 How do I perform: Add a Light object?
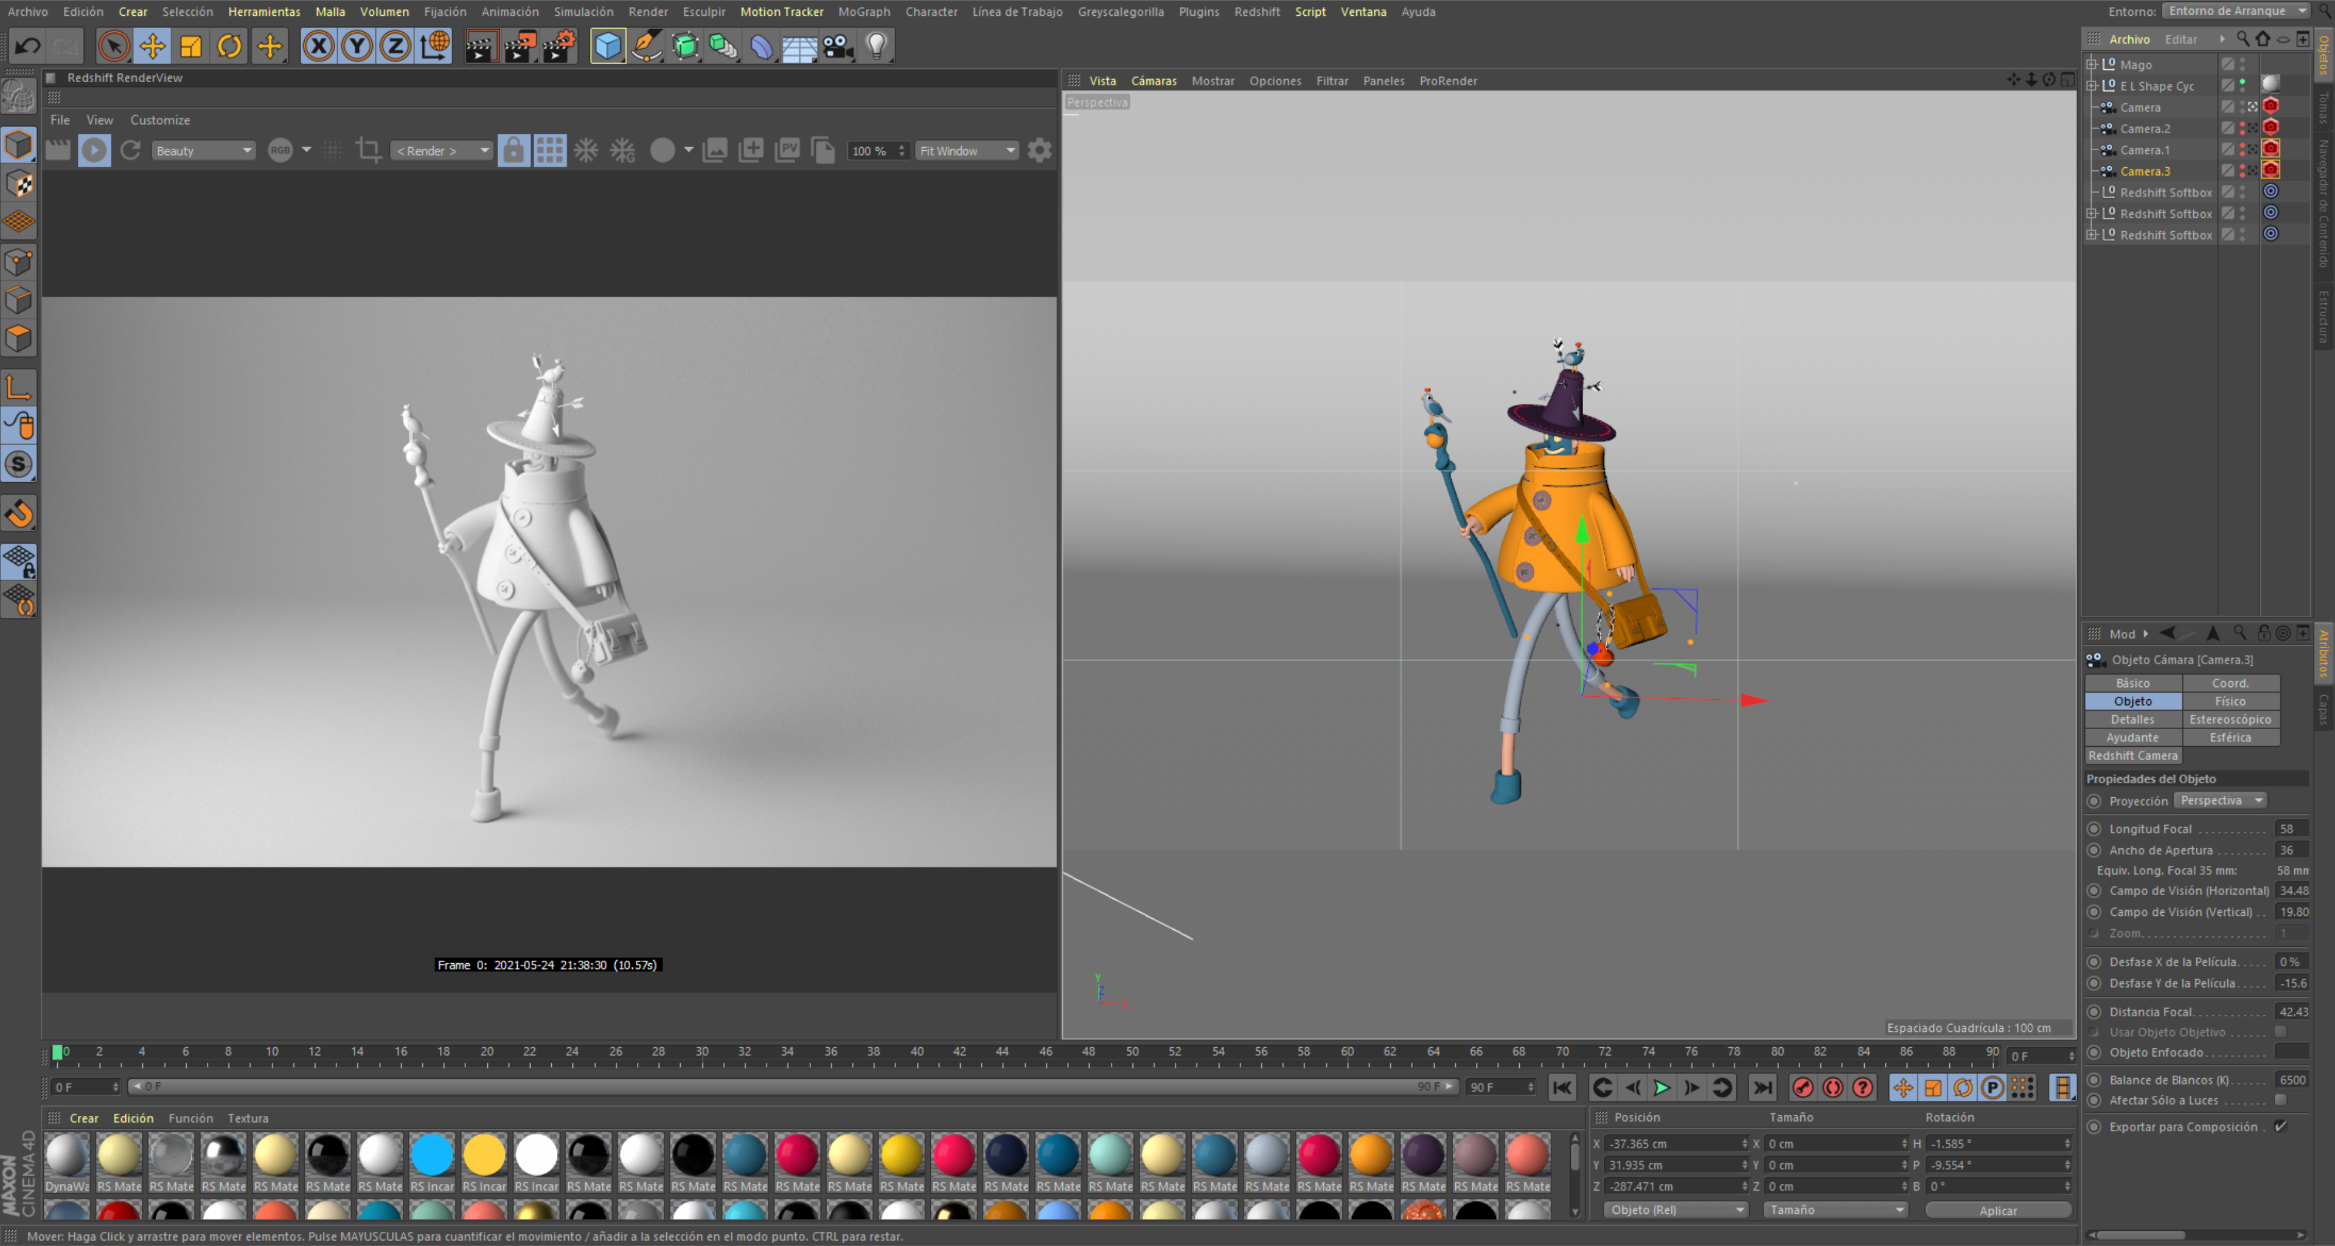coord(877,46)
